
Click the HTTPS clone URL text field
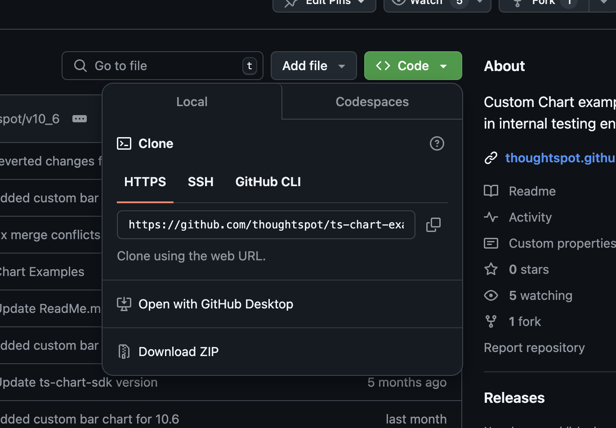(x=266, y=225)
